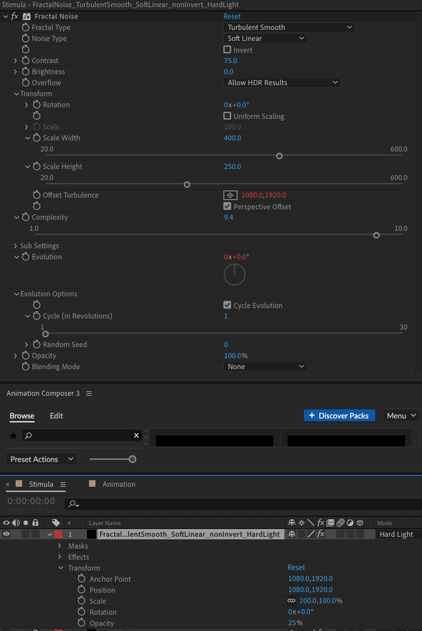Click the Complexity slider handle
Screen dimensions: 422x631
point(377,235)
